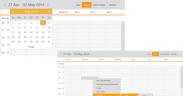Switch top scheduler to Work Week view
The height and width of the screenshot is (96, 183).
[99, 5]
